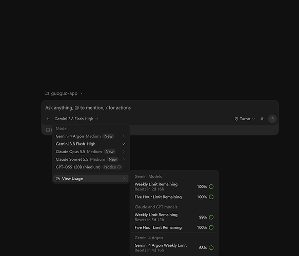This screenshot has width=299, height=256.
Task: Expand Gemini 4 Argon submenu arrow
Action: pyautogui.click(x=124, y=136)
